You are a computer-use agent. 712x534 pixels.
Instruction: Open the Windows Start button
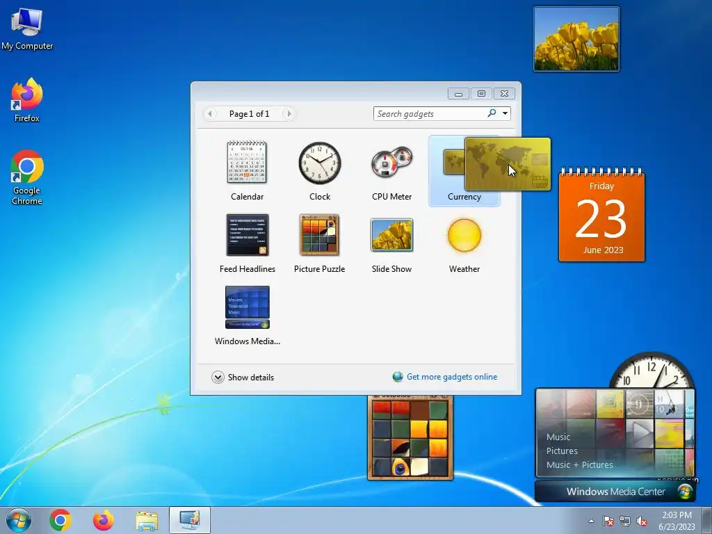click(19, 520)
